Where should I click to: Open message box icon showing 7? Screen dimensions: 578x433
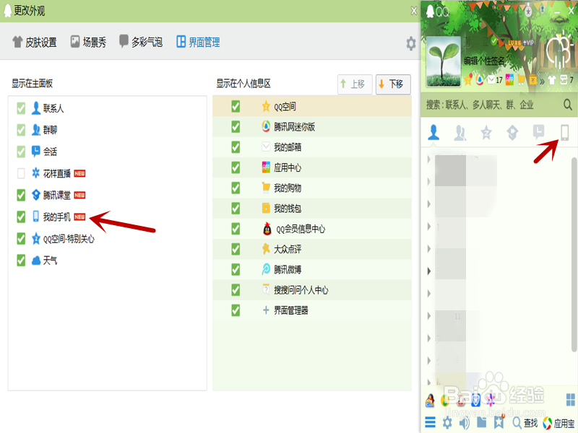click(566, 79)
